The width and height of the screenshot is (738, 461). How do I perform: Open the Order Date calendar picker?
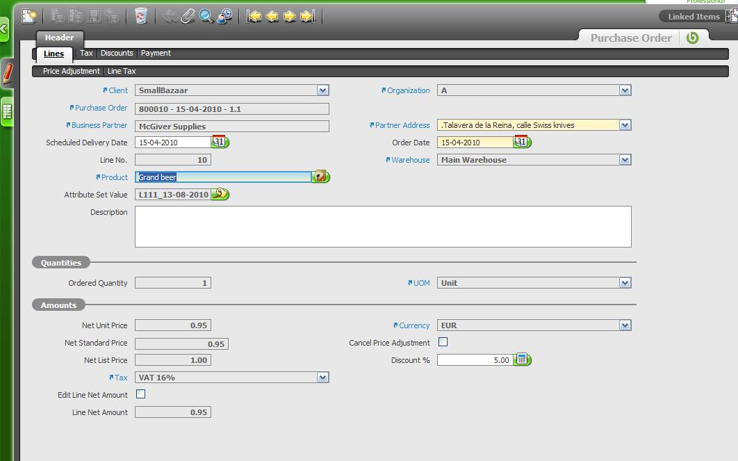(x=522, y=142)
